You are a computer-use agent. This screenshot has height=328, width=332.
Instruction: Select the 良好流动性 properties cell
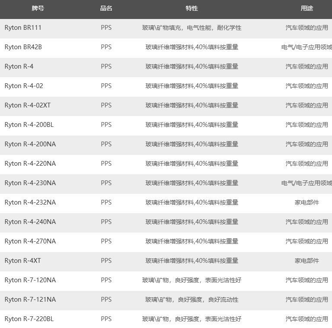point(192,300)
